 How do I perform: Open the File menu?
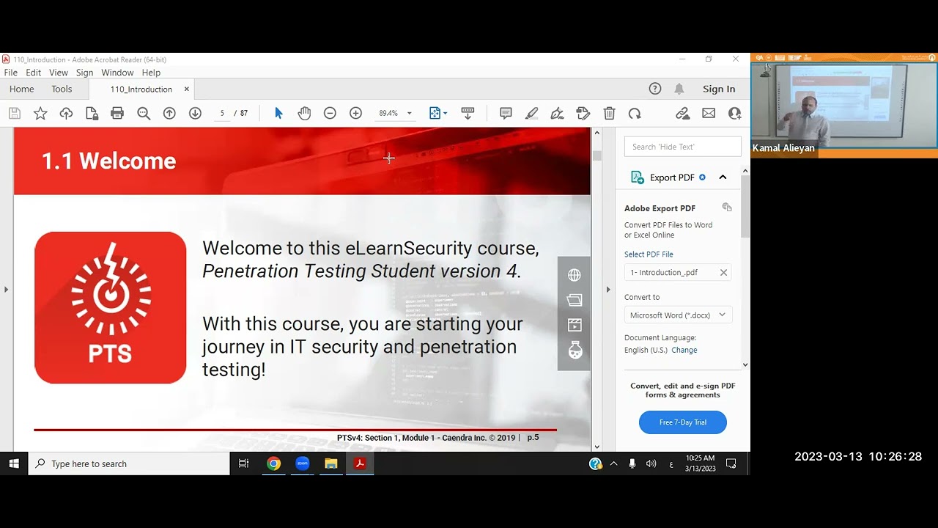tap(11, 73)
